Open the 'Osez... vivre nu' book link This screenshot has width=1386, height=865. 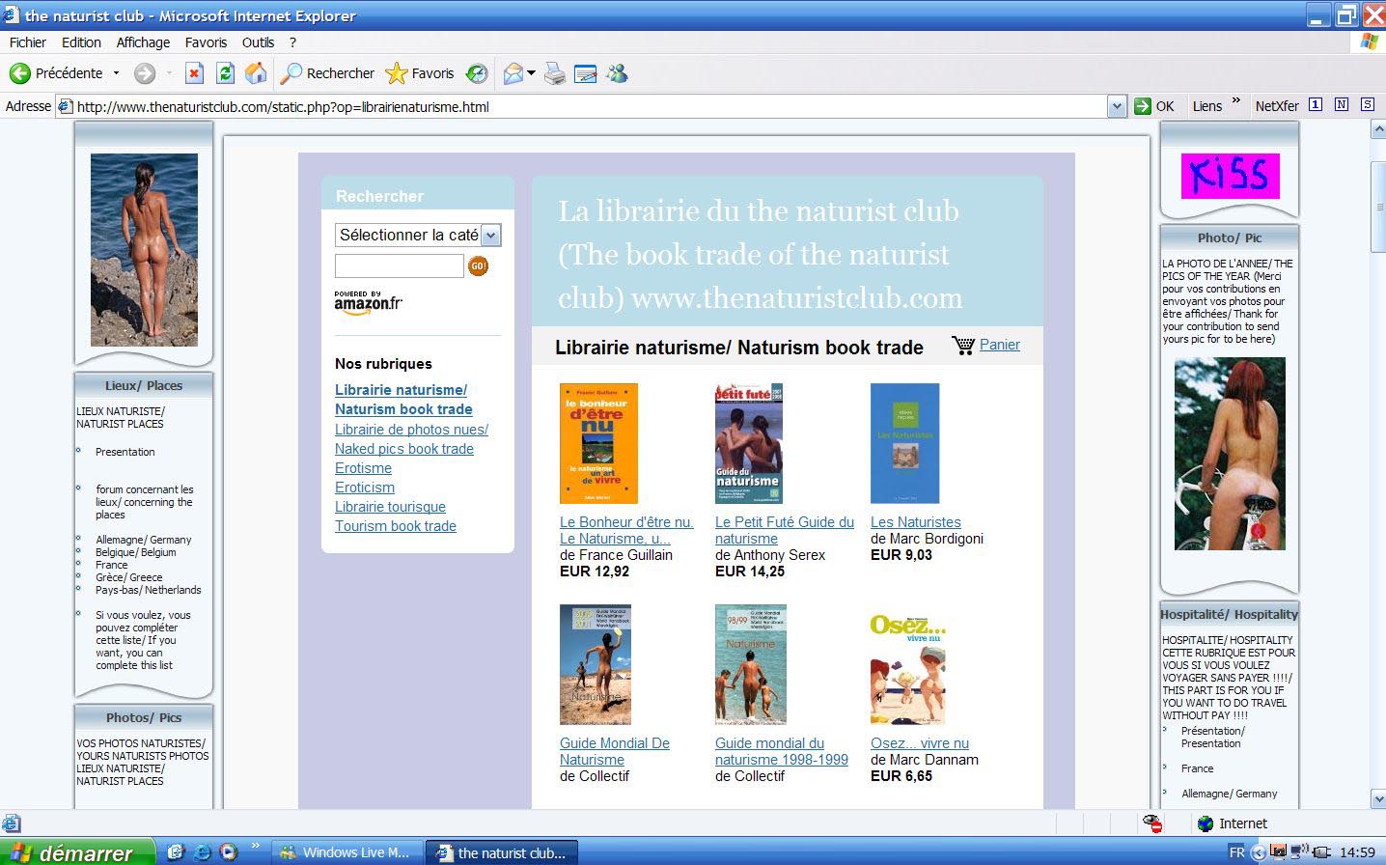(x=920, y=743)
